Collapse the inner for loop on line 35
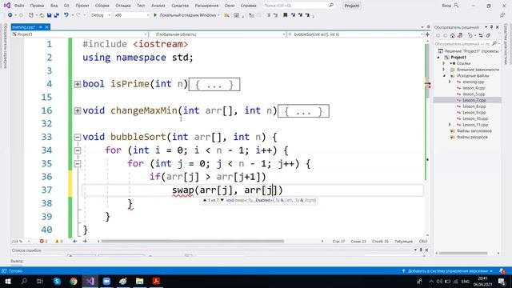 pos(78,163)
